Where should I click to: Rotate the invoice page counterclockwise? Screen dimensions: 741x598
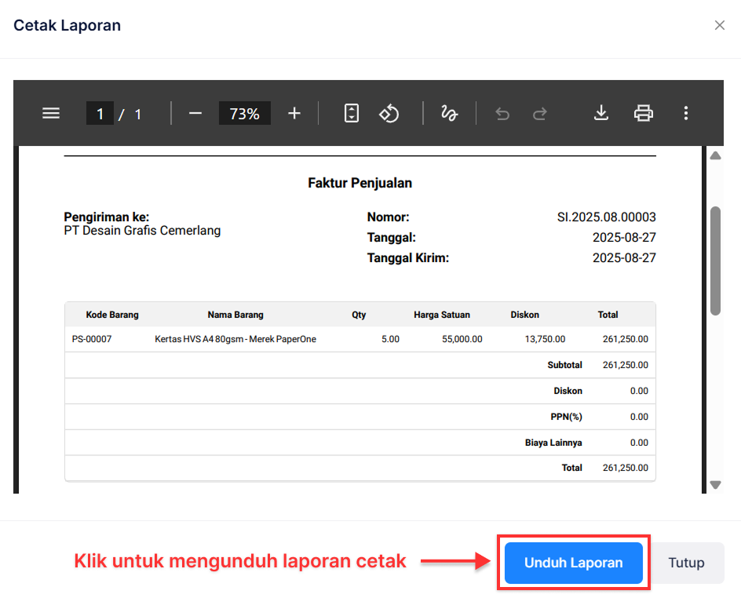tap(389, 113)
